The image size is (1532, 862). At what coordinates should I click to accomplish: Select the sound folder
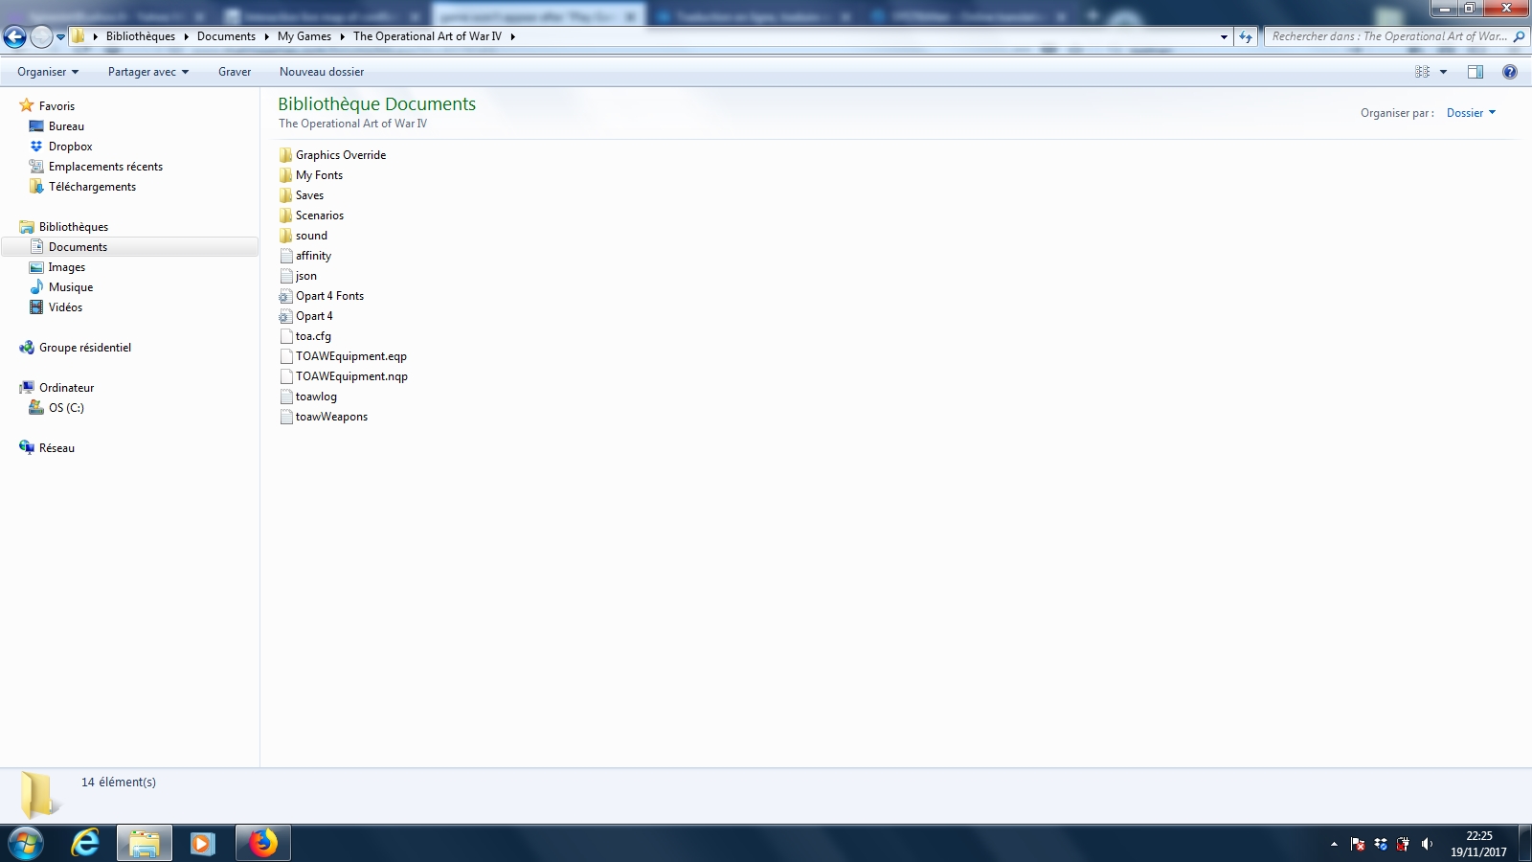(311, 236)
